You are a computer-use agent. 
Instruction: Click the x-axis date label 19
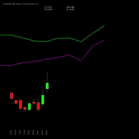pyautogui.click(x=29, y=132)
